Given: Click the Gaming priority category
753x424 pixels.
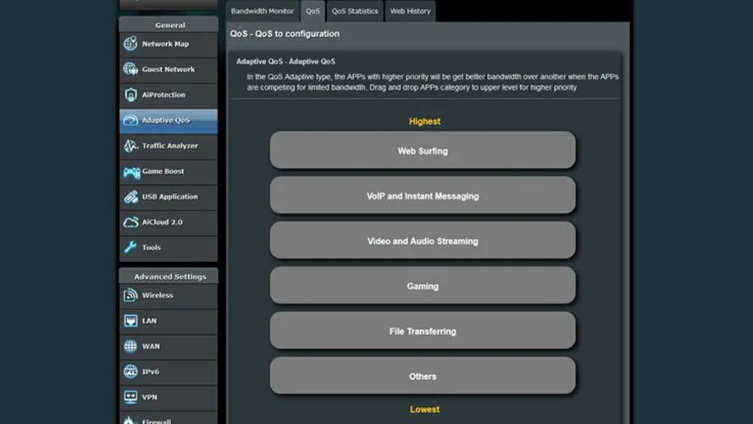Looking at the screenshot, I should pyautogui.click(x=423, y=287).
